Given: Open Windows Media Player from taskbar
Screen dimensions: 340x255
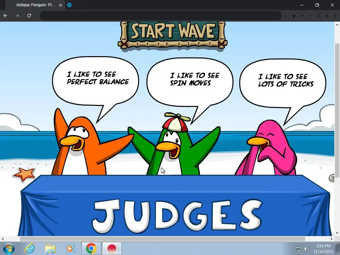Looking at the screenshot, I should click(x=70, y=248).
